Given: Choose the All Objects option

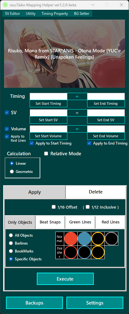Looking at the screenshot, I should click(11, 235).
